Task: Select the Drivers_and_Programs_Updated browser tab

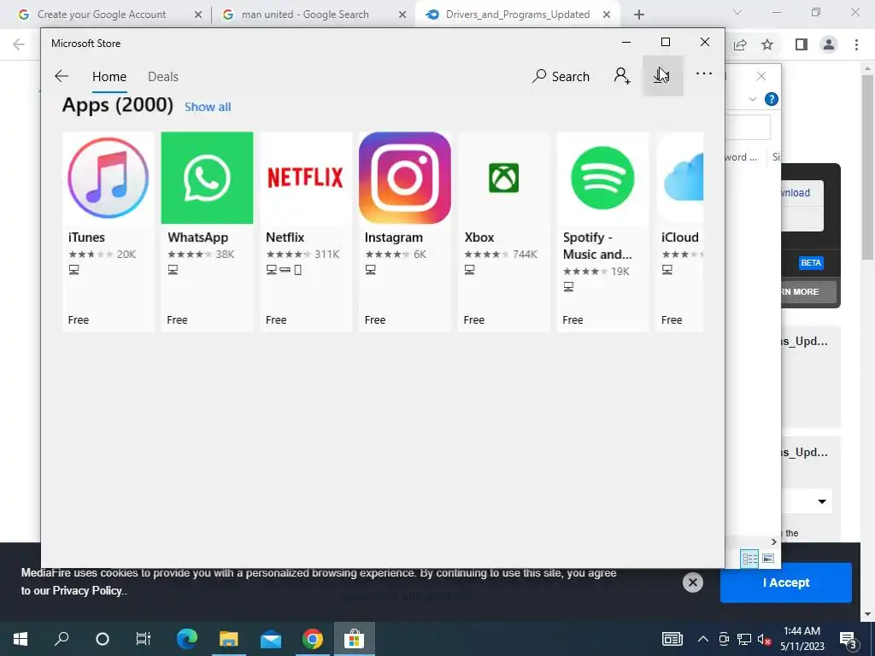Action: click(517, 15)
